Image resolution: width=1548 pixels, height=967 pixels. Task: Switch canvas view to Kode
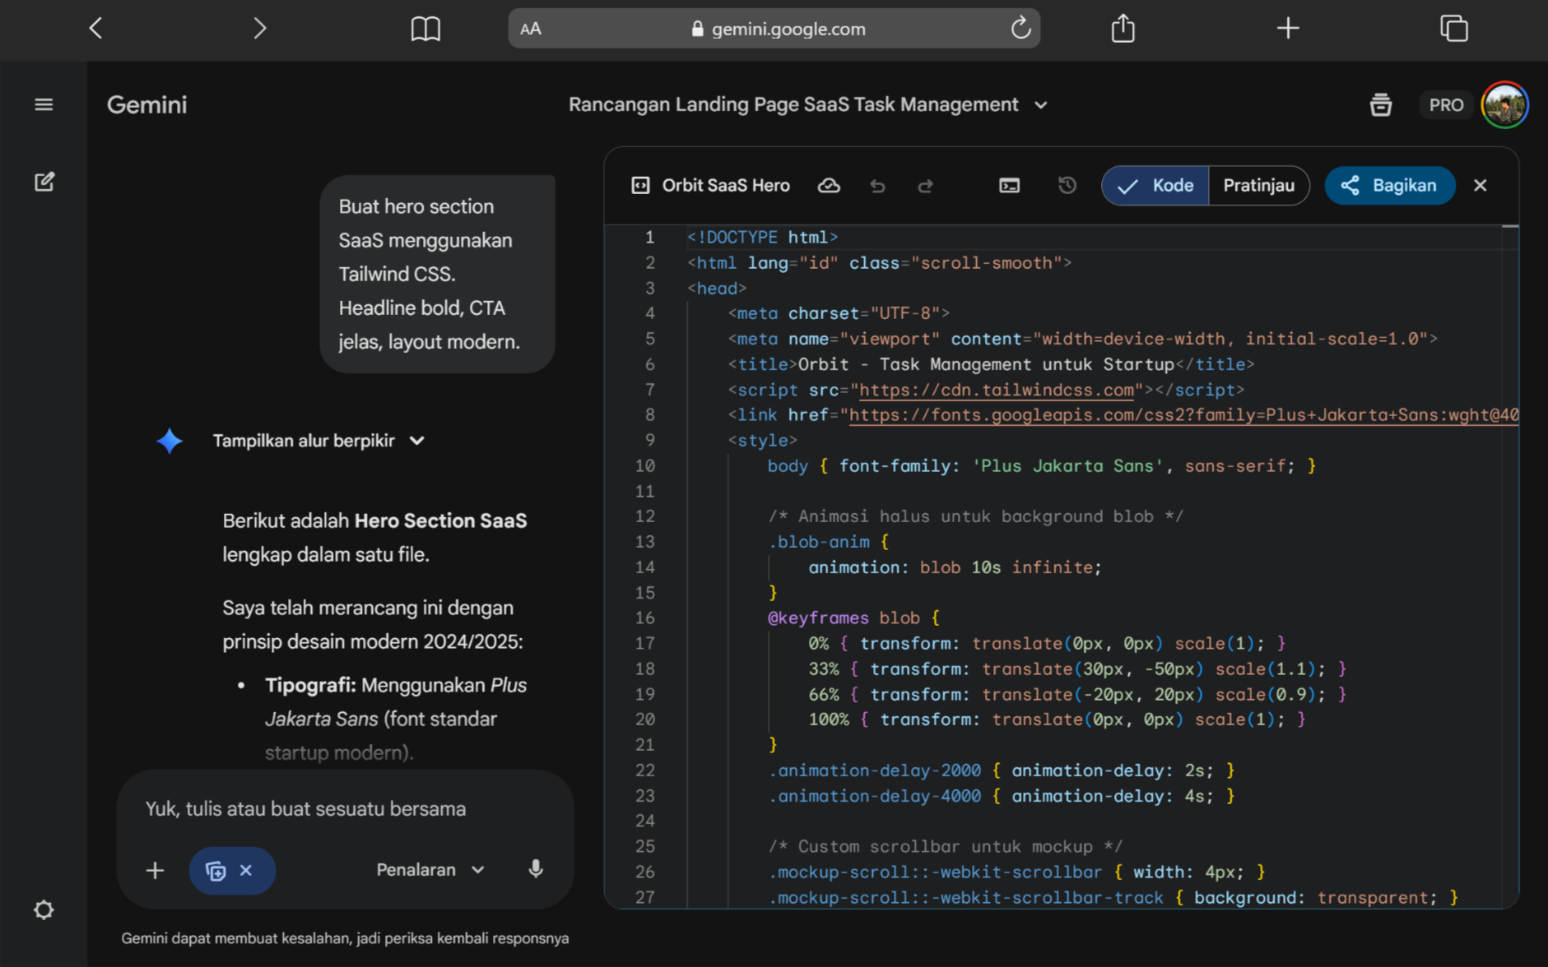coord(1156,186)
